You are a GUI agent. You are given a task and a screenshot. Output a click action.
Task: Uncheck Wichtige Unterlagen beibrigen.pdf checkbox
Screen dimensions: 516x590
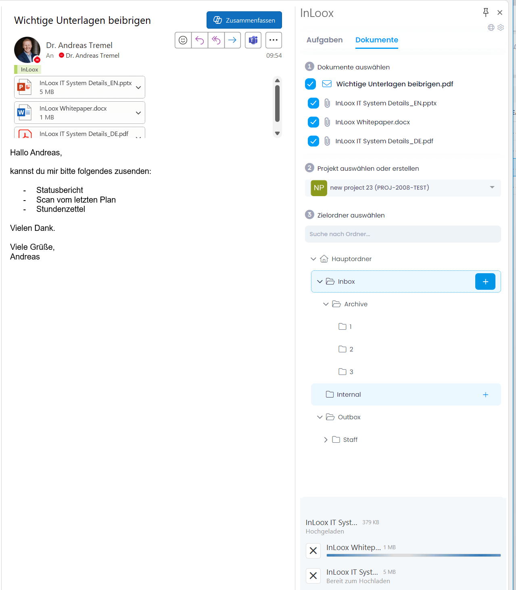point(310,84)
